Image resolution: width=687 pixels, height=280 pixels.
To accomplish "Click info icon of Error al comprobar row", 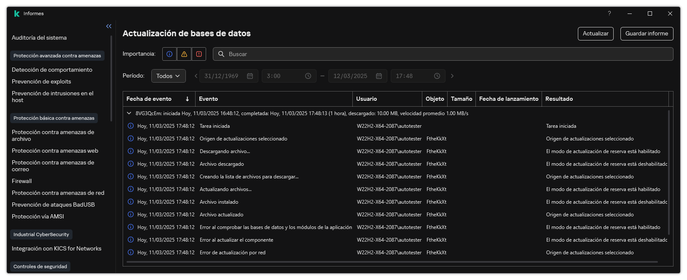I will 131,227.
